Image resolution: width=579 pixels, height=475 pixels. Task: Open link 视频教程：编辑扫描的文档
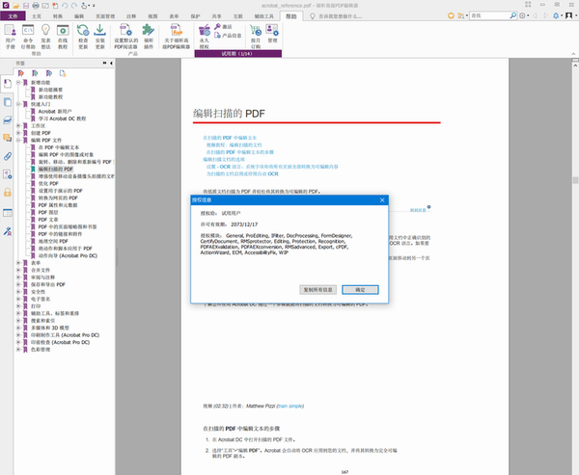(234, 145)
